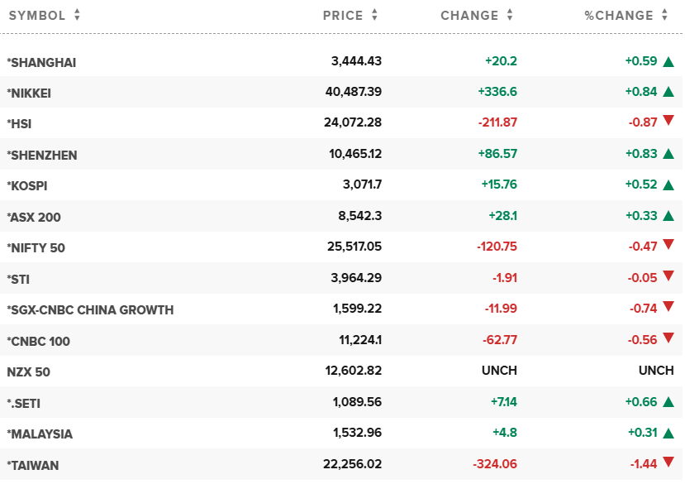Click the %CHANGE column header text
The height and width of the screenshot is (484, 685).
(x=618, y=15)
